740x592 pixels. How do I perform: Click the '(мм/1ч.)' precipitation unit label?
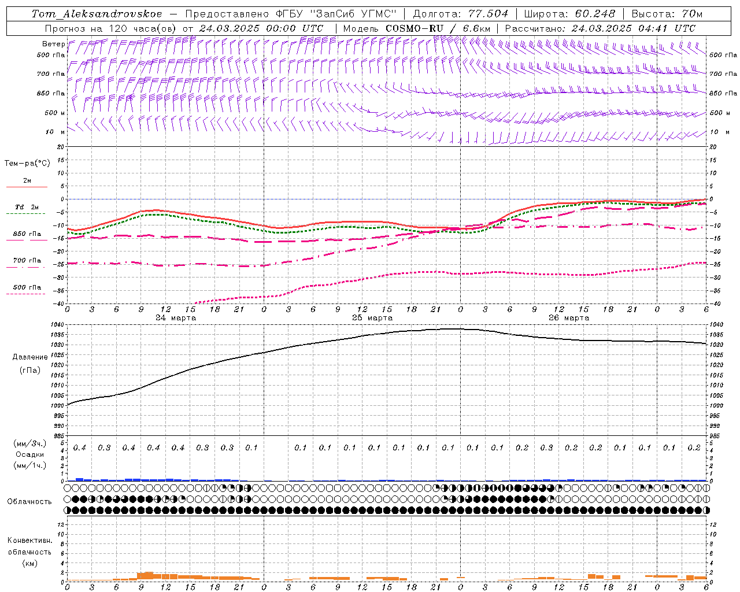[30, 465]
